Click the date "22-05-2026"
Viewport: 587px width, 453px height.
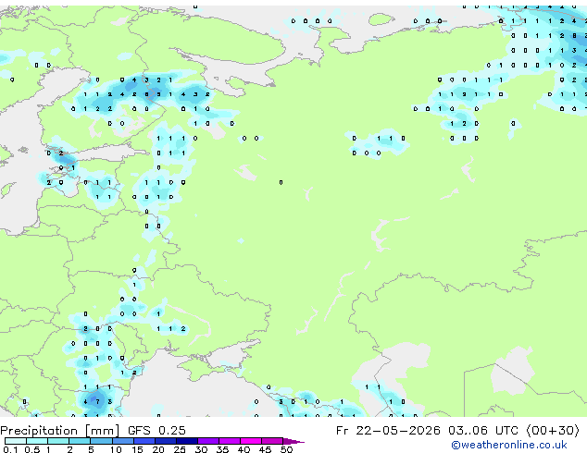(398, 431)
